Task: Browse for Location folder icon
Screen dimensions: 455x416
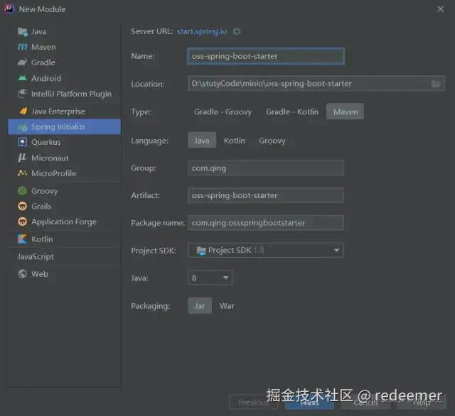Action: click(436, 84)
